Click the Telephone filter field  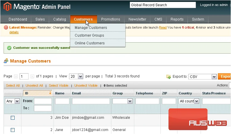point(147,101)
